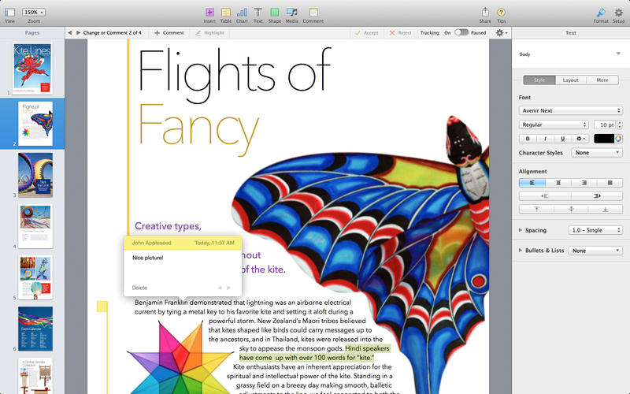The height and width of the screenshot is (394, 630).
Task: Toggle Underline formatting
Action: click(x=562, y=139)
